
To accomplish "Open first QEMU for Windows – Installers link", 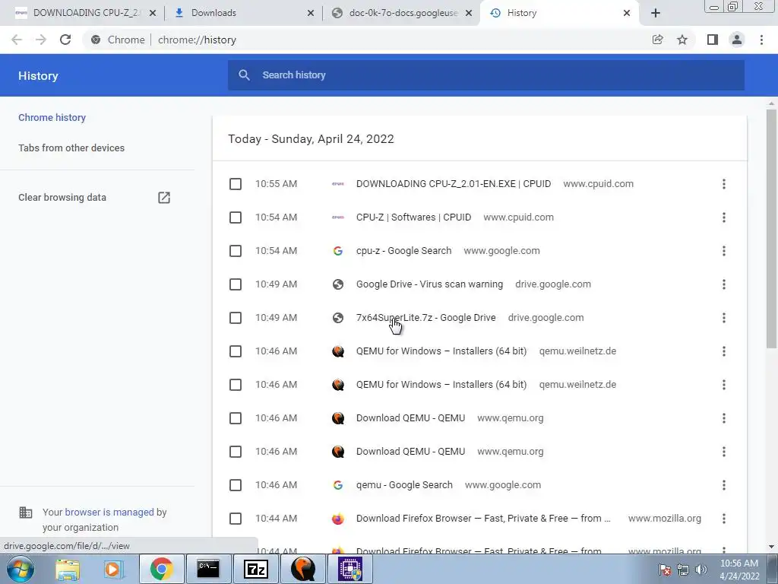I will [441, 351].
